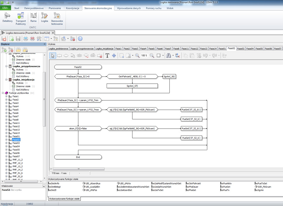Switch to the Planowanie ribbon tab
283x206 pixels.
coord(55,8)
